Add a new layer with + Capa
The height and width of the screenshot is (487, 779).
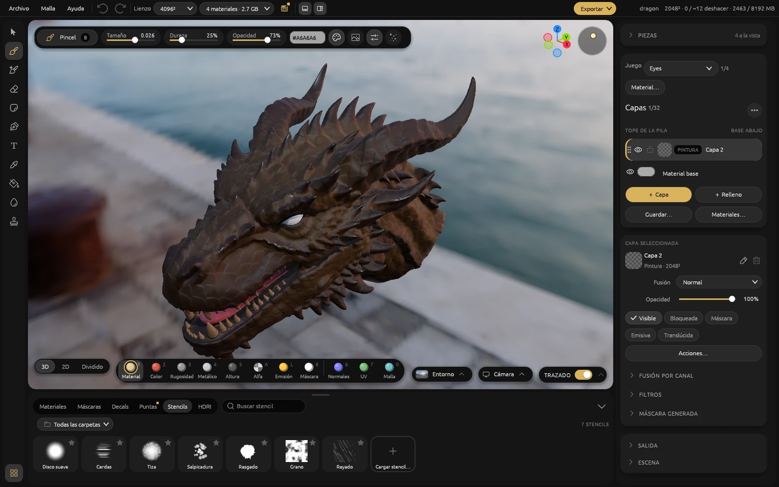(x=658, y=195)
